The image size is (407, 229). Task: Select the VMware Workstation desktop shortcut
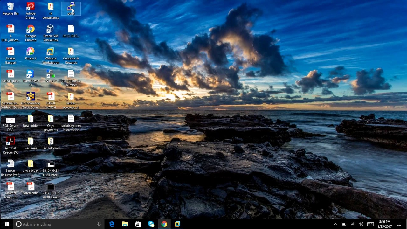[x=51, y=56]
